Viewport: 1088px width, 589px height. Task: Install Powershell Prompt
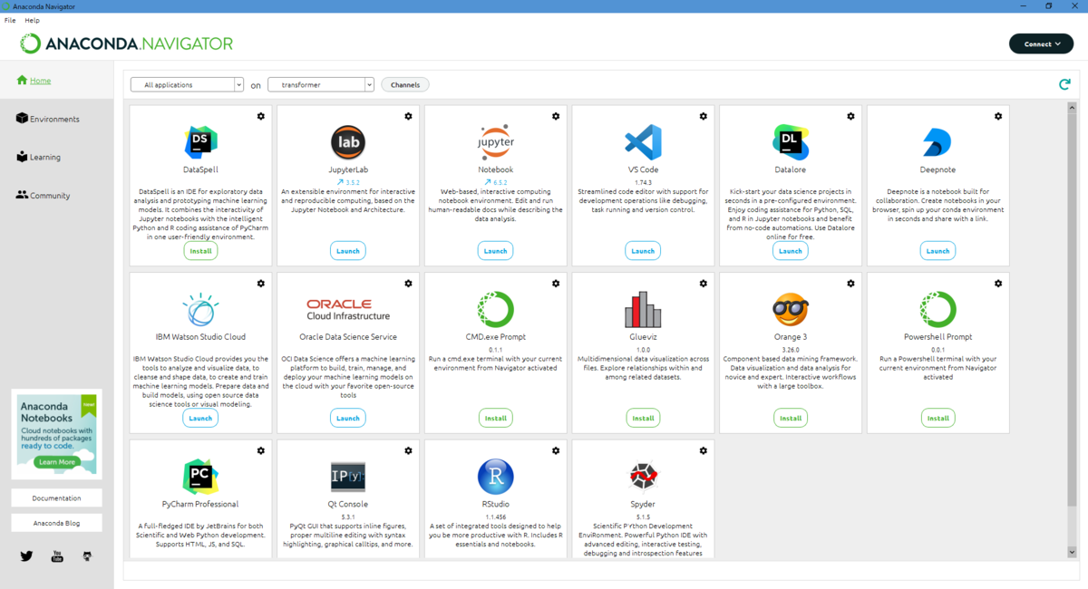coord(937,418)
